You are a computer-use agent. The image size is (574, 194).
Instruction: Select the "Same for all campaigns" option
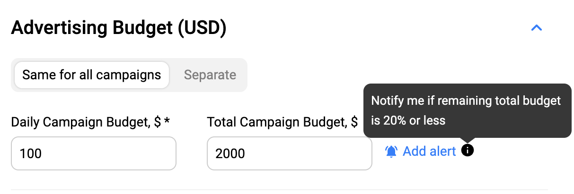click(91, 75)
